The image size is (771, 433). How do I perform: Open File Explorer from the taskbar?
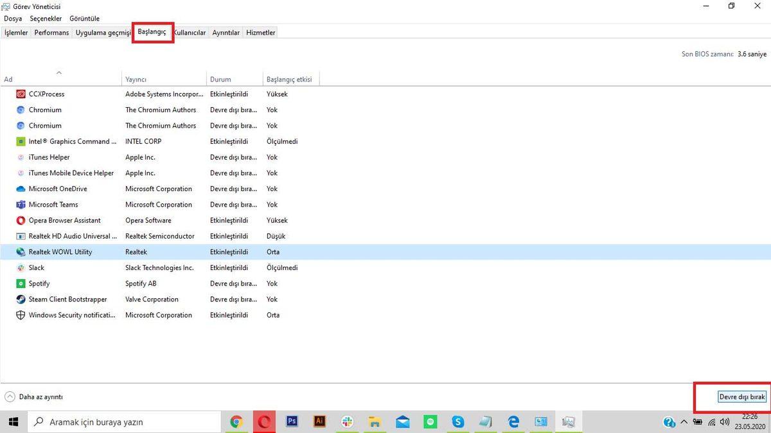(375, 421)
